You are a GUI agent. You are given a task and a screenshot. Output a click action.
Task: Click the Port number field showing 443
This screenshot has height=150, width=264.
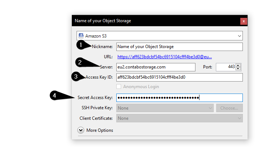226,67
